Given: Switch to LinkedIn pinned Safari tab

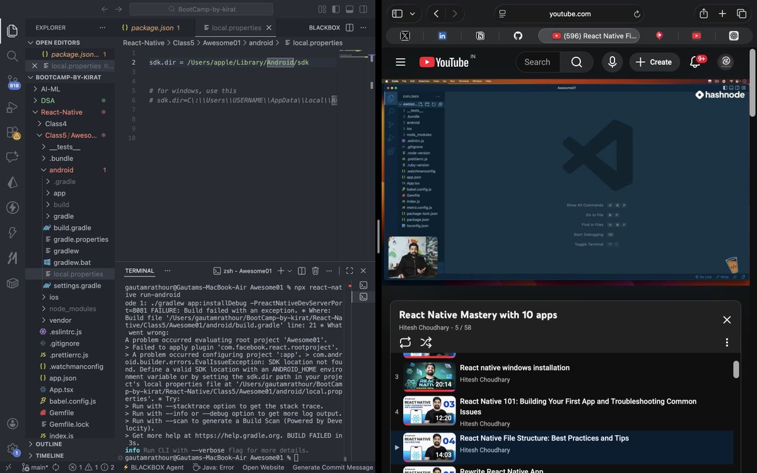Looking at the screenshot, I should [442, 36].
